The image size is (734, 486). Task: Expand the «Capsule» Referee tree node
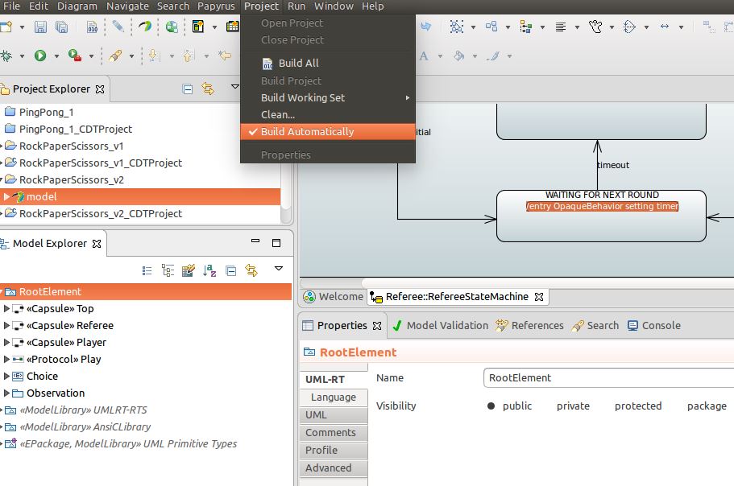click(6, 325)
